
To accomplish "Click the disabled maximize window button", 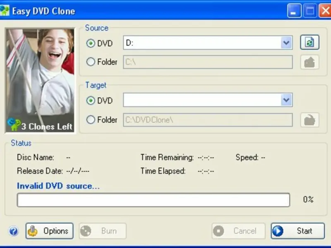I will pos(310,10).
